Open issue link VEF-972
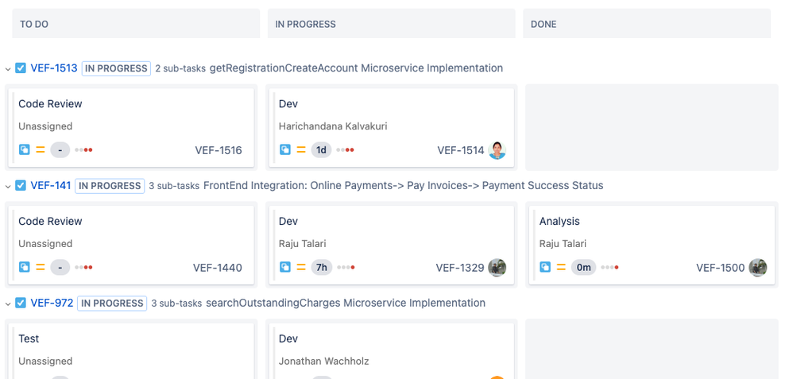 (52, 303)
